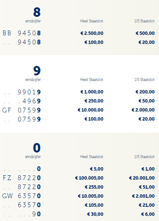Click the € 100.005,00 top prize
Viewport: 159px width, 221px height.
point(89,178)
